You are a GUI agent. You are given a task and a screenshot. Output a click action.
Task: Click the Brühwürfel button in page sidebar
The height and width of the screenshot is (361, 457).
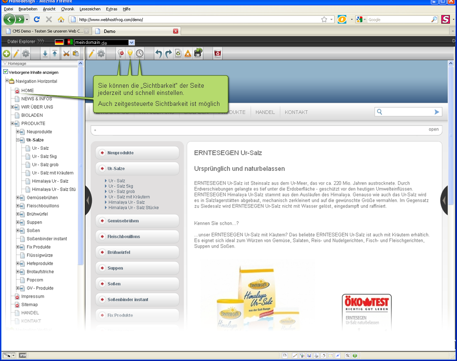pos(137,252)
